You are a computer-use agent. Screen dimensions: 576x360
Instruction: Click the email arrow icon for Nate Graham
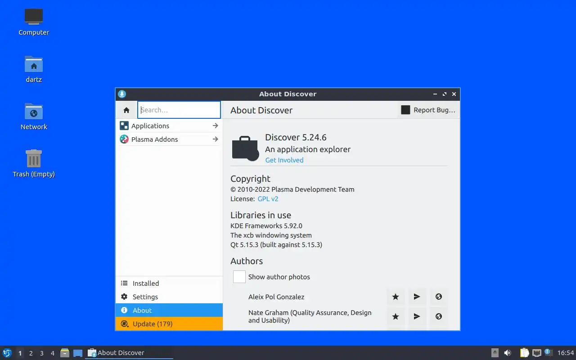[x=417, y=316]
